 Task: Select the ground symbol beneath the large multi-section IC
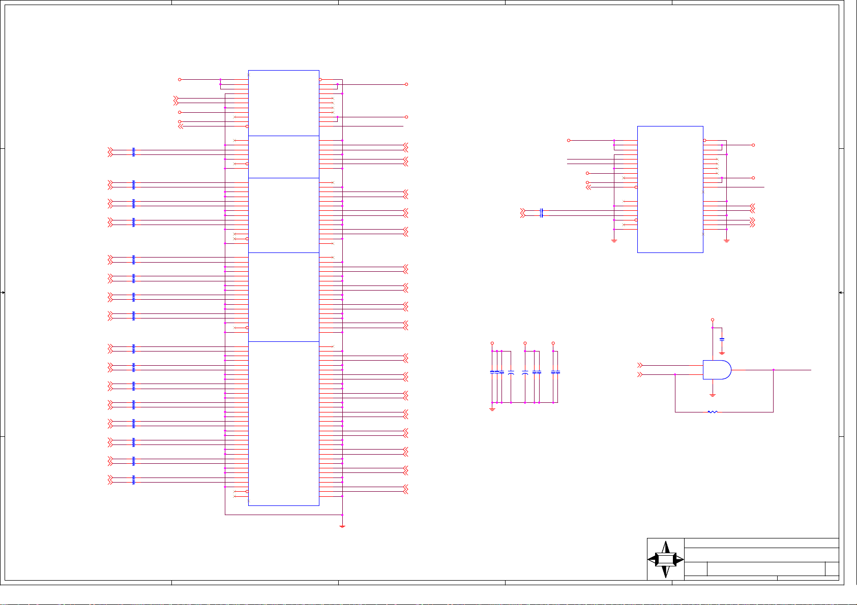click(x=342, y=526)
